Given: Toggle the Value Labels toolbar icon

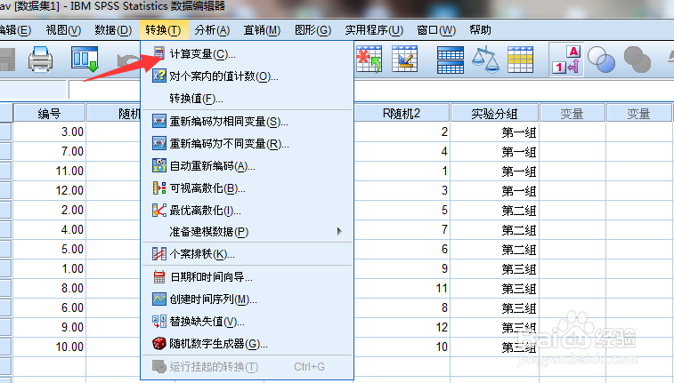Looking at the screenshot, I should [x=566, y=60].
